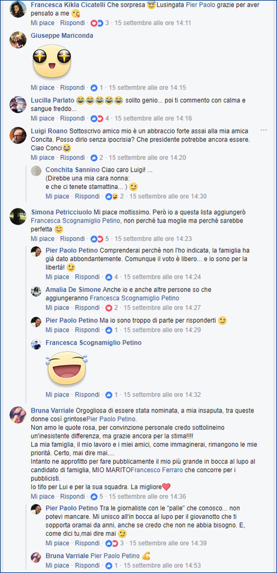
Task: Click the heart reaction icon on Amalia De Simone's comment
Action: [x=109, y=307]
